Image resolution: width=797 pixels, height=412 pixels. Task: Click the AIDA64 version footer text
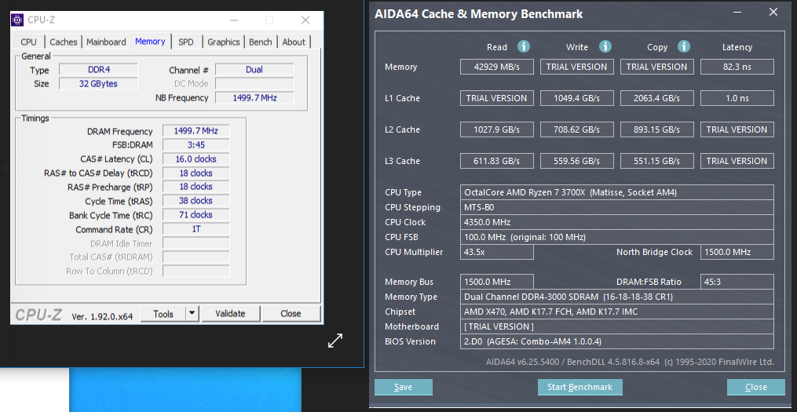coord(630,363)
